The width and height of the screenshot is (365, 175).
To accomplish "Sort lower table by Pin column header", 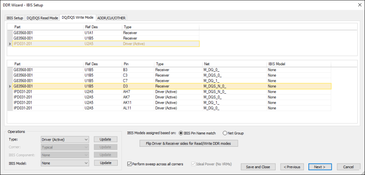I will [138, 64].
